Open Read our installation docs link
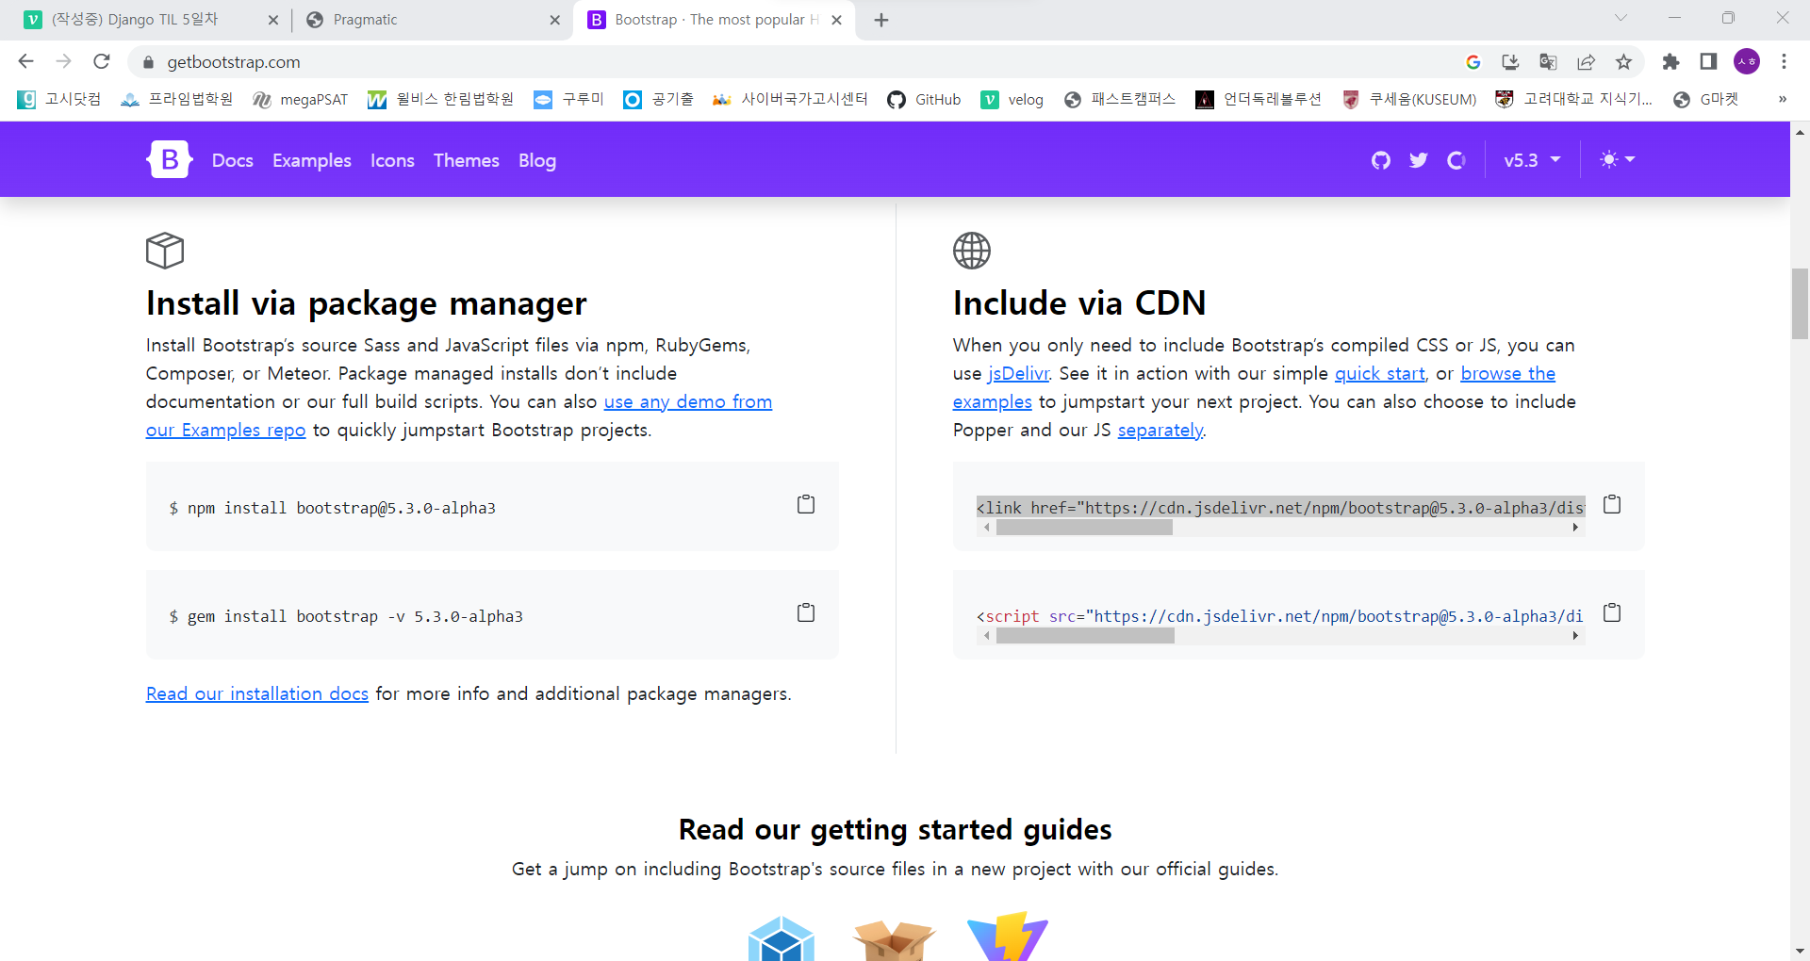This screenshot has width=1810, height=961. point(257,693)
